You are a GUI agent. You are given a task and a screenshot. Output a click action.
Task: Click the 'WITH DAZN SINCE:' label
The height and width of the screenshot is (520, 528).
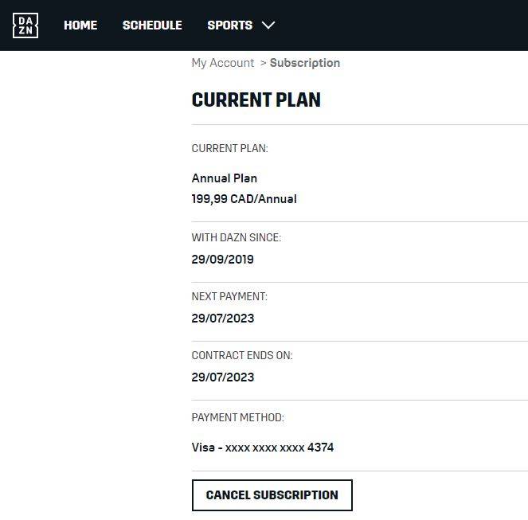coord(237,238)
